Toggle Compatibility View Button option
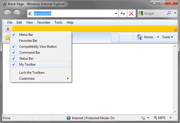This screenshot has height=123, width=180. (41, 47)
